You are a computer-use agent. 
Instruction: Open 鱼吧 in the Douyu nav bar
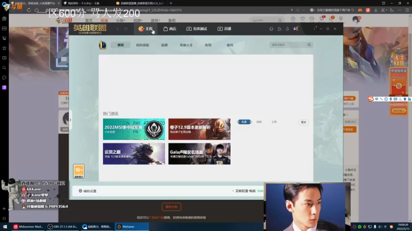click(172, 21)
